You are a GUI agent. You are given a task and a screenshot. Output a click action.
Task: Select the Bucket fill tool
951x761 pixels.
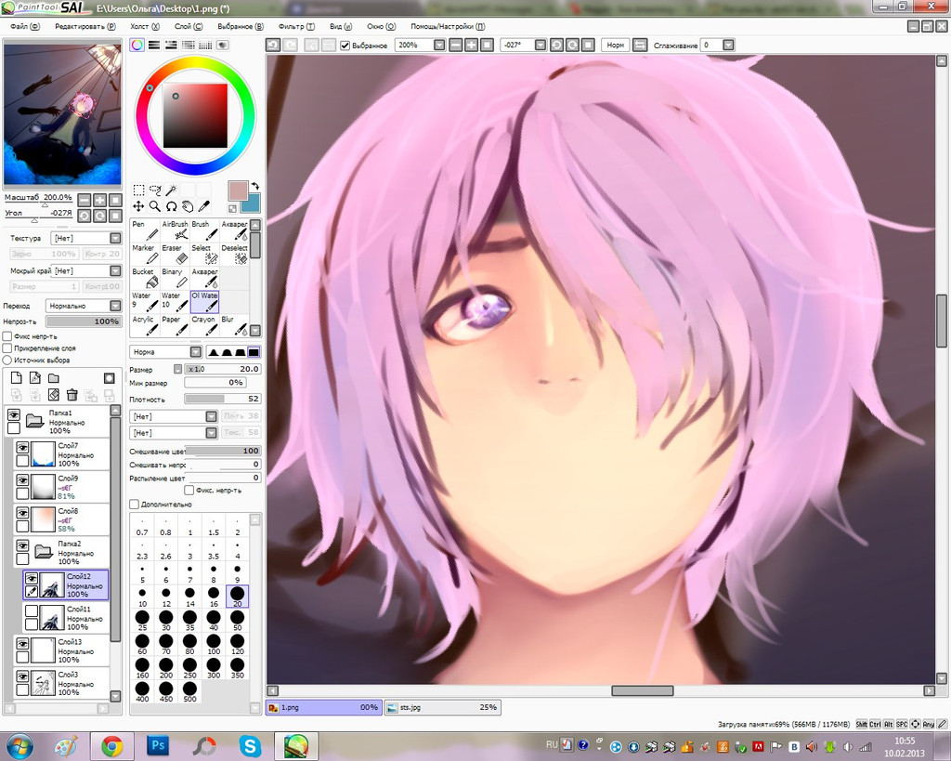(x=145, y=278)
